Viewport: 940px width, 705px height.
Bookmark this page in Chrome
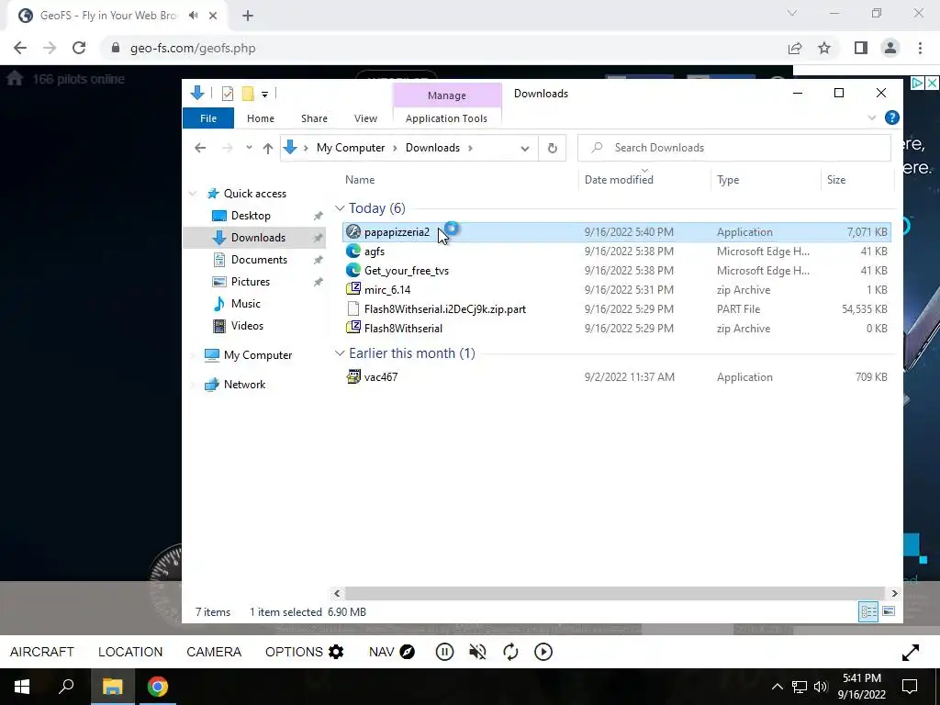824,48
